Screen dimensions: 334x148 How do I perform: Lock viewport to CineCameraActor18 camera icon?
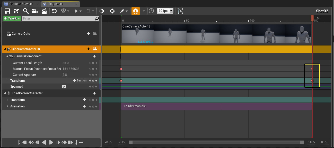pos(95,49)
